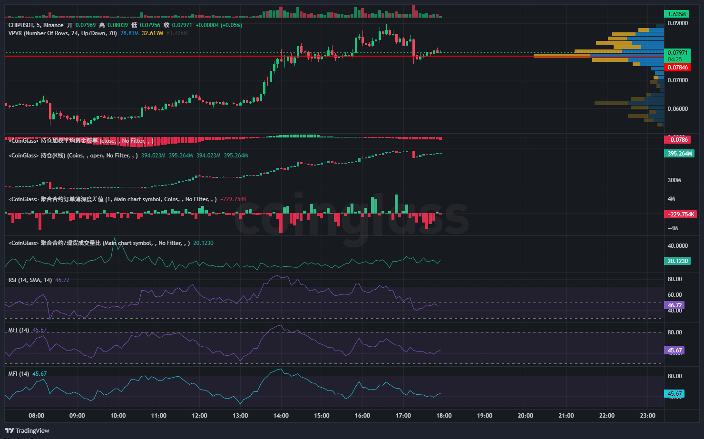Click the low price value 0.07956
Viewport: 704px width, 439px height.
click(149, 25)
